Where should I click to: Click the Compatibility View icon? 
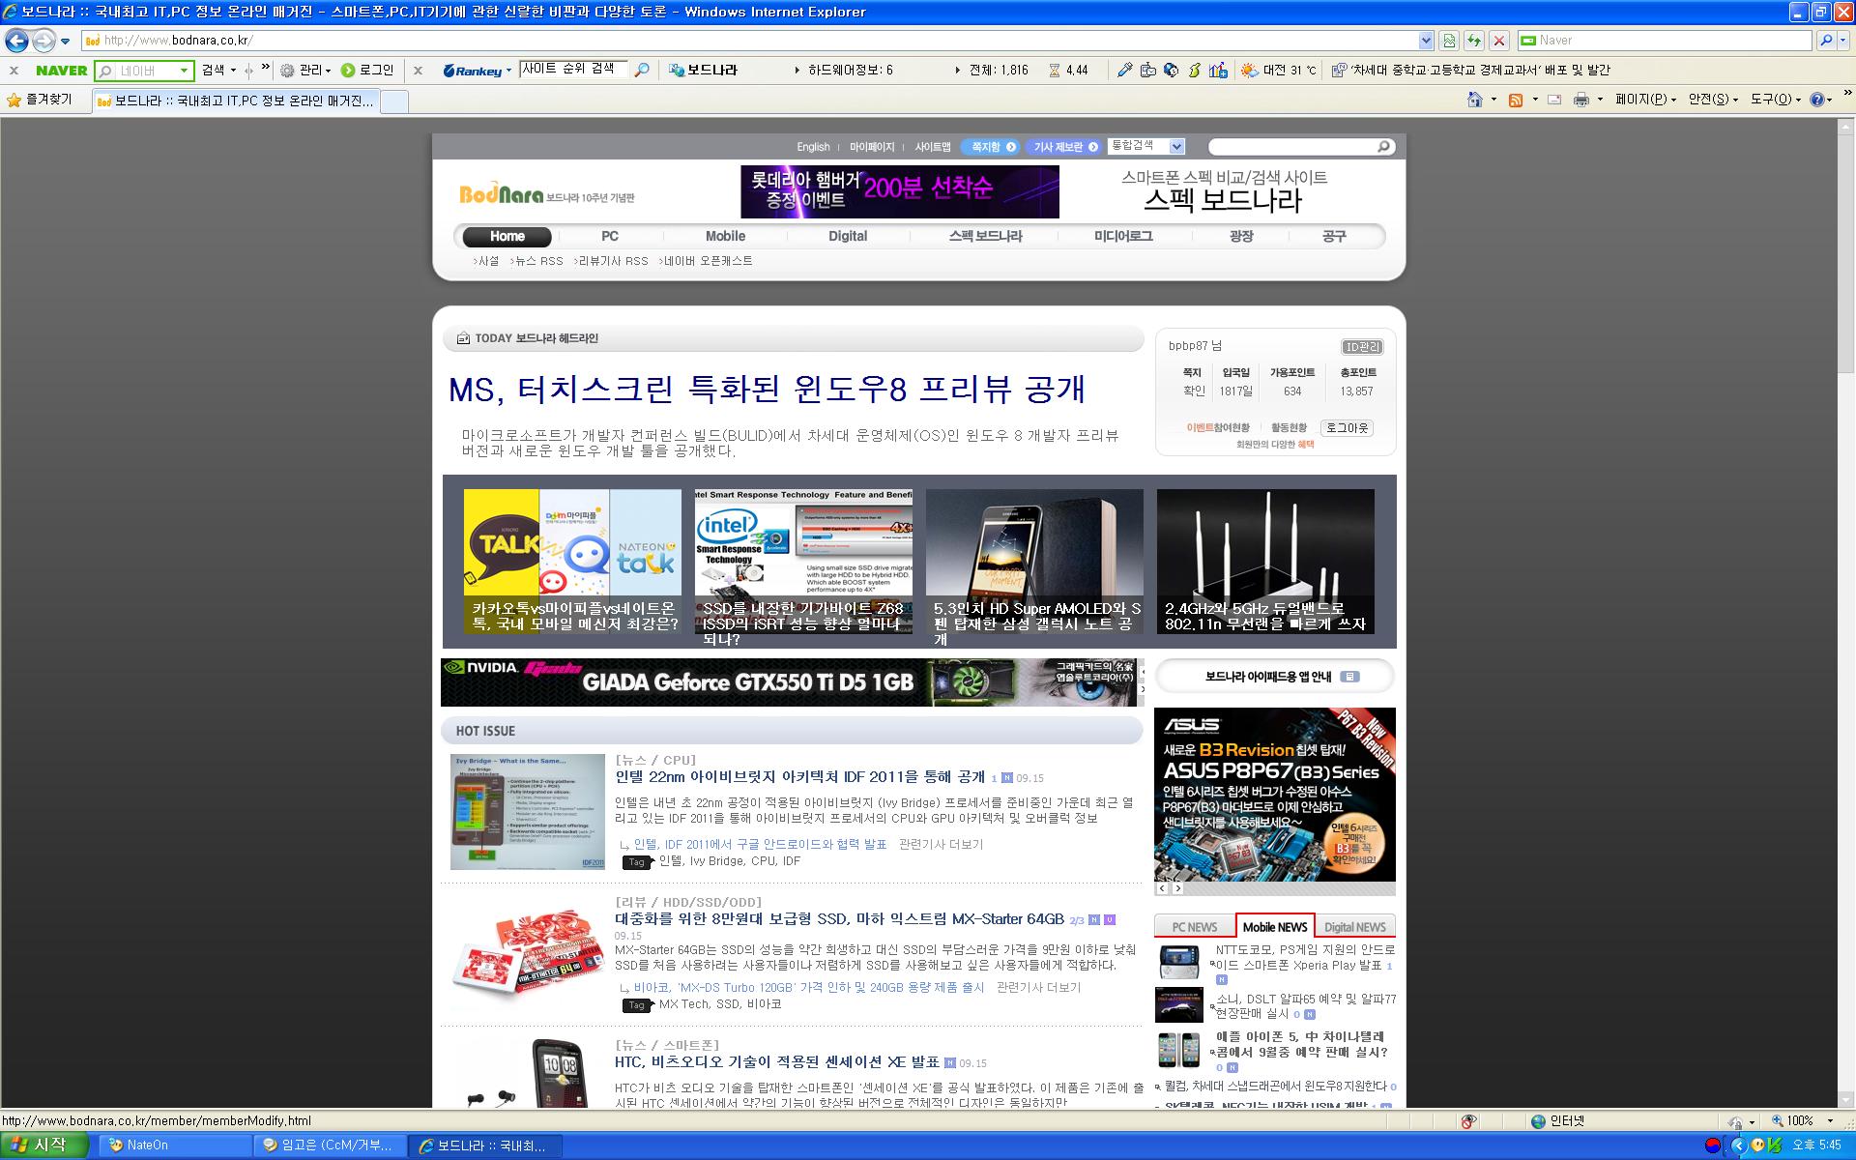tap(1448, 41)
